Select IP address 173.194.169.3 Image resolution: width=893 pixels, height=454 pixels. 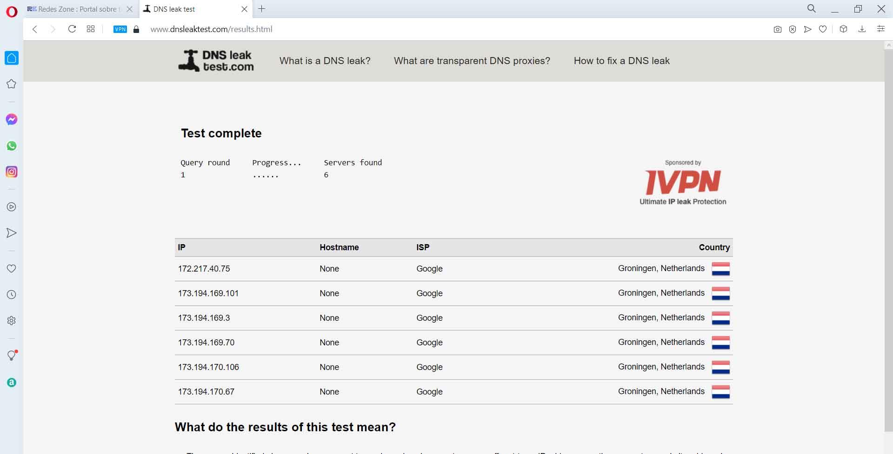204,318
